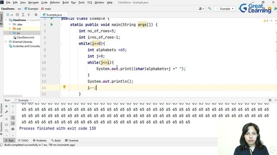The width and height of the screenshot is (277, 155).
Task: Click the camera dump threads icon in Run panel
Action: (x=6, y=125)
